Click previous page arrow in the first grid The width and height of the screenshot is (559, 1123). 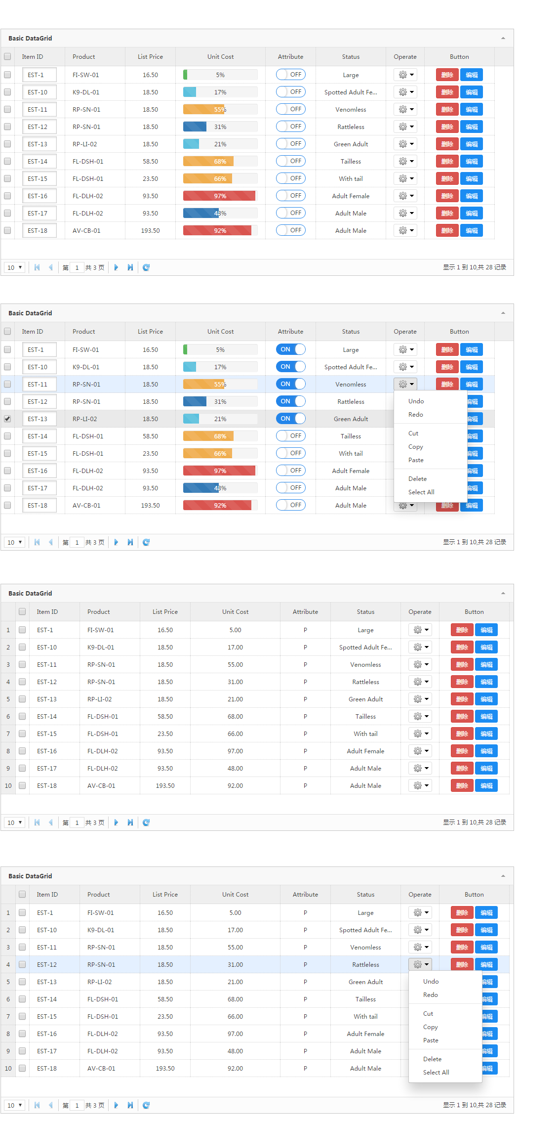[x=50, y=267]
